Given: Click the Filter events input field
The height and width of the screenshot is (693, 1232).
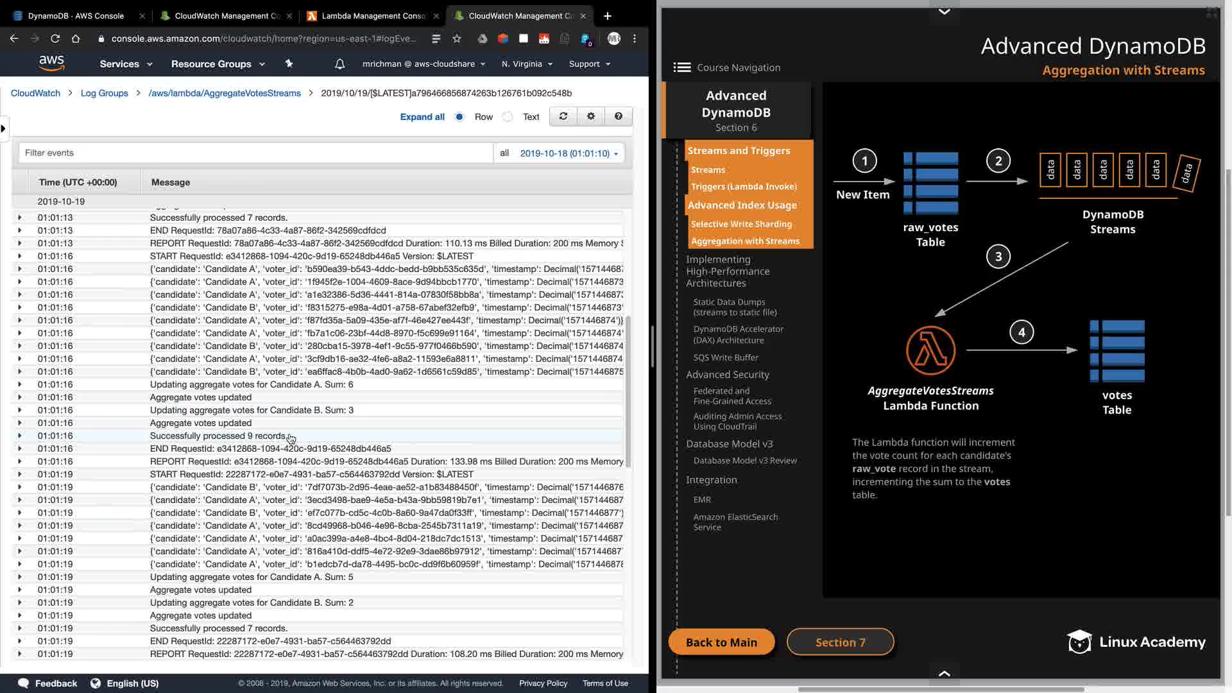Looking at the screenshot, I should click(257, 153).
